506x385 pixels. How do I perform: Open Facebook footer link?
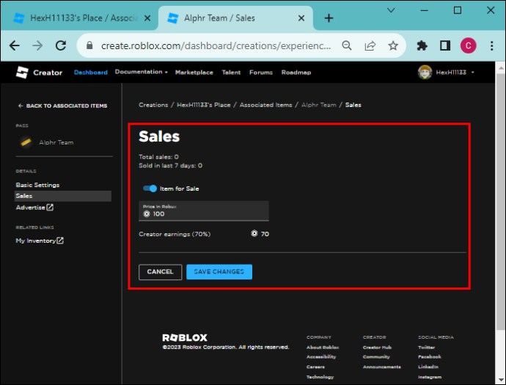(429, 356)
